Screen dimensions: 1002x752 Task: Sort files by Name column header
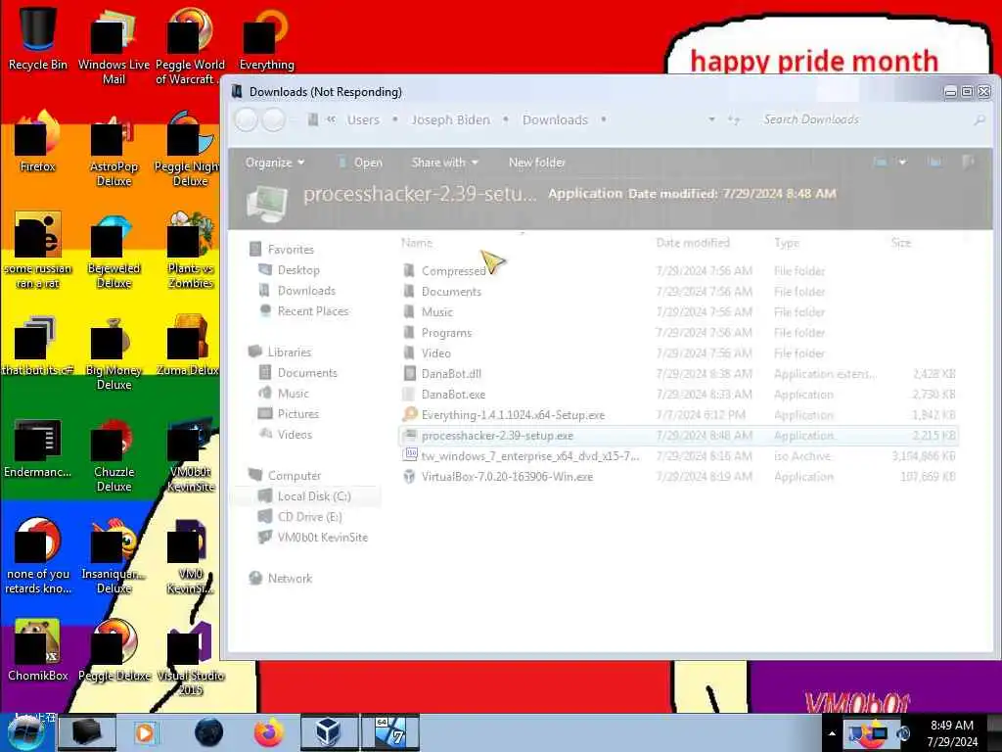(417, 243)
